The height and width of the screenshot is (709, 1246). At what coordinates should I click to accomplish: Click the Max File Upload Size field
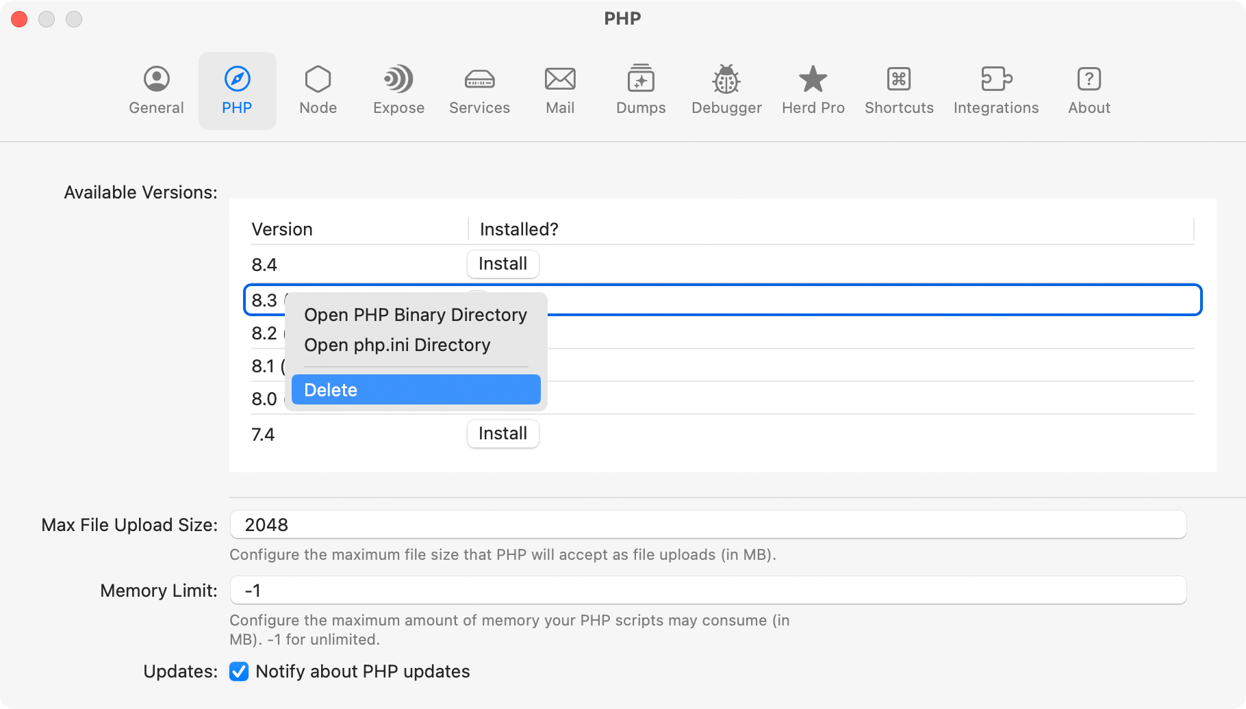click(x=708, y=525)
